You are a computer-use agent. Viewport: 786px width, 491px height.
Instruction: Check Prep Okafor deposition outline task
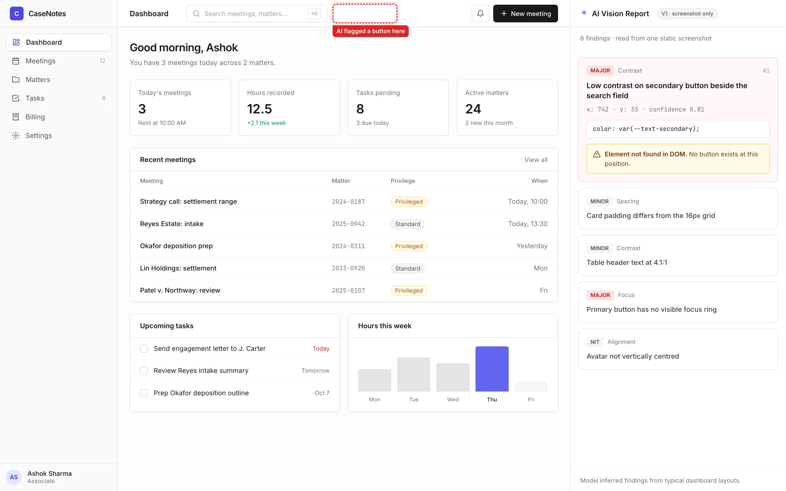tap(144, 393)
